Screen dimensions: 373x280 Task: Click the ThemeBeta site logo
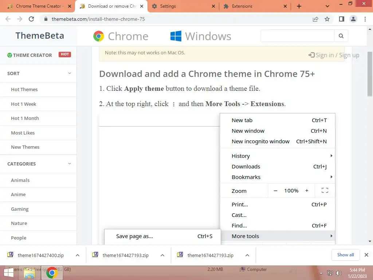(40, 35)
